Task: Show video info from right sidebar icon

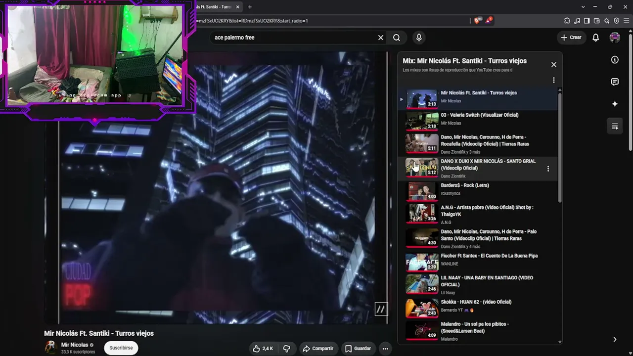Action: click(615, 60)
